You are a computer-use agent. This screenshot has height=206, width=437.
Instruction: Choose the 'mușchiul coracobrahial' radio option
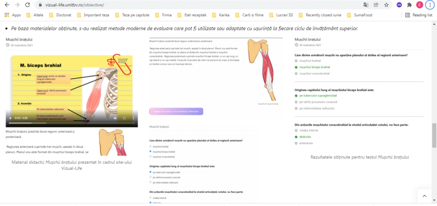[x=151, y=156]
